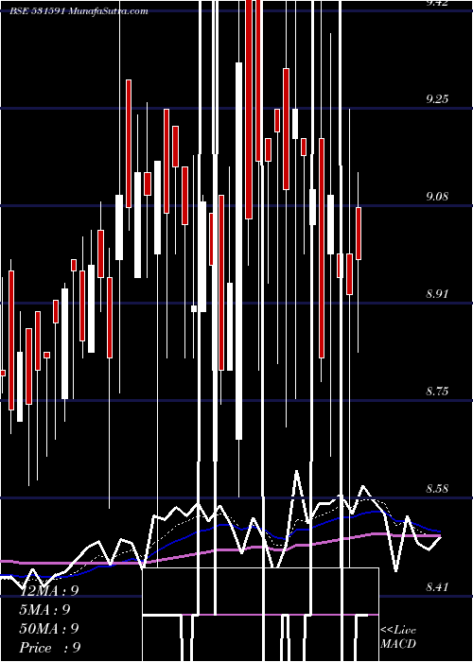Click the 50MA : 9 legend entry

[x=49, y=629]
